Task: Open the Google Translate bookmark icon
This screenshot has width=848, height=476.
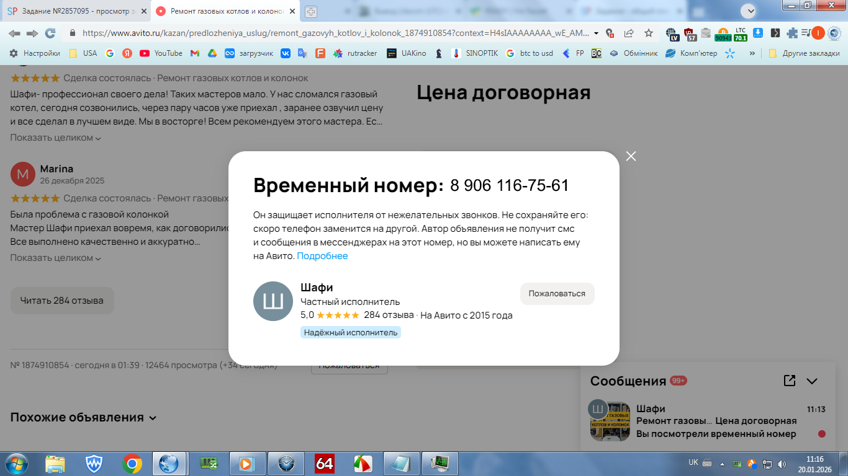Action: tap(303, 53)
